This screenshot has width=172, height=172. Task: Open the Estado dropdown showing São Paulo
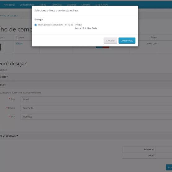96,108
